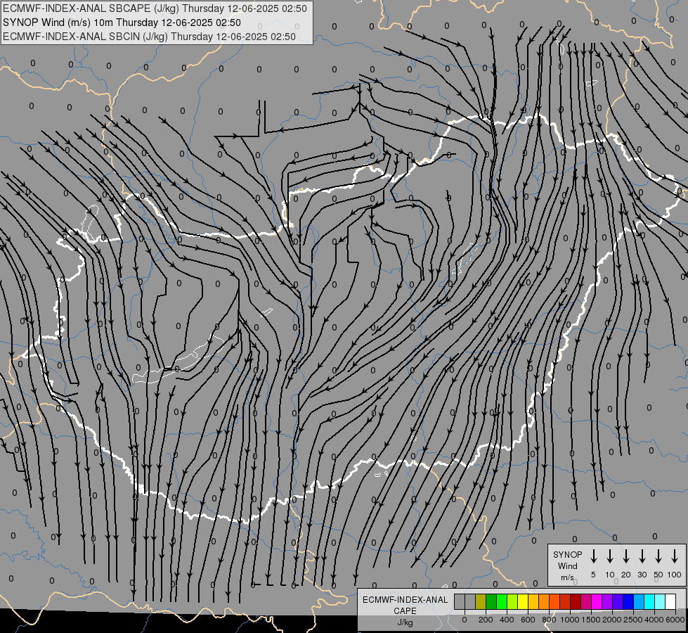
Task: Click the 30 speed label in the wind legend
Action: coord(642,575)
